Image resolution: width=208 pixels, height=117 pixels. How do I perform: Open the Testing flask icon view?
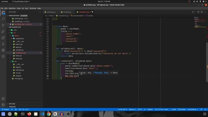pyautogui.click(x=3, y=44)
